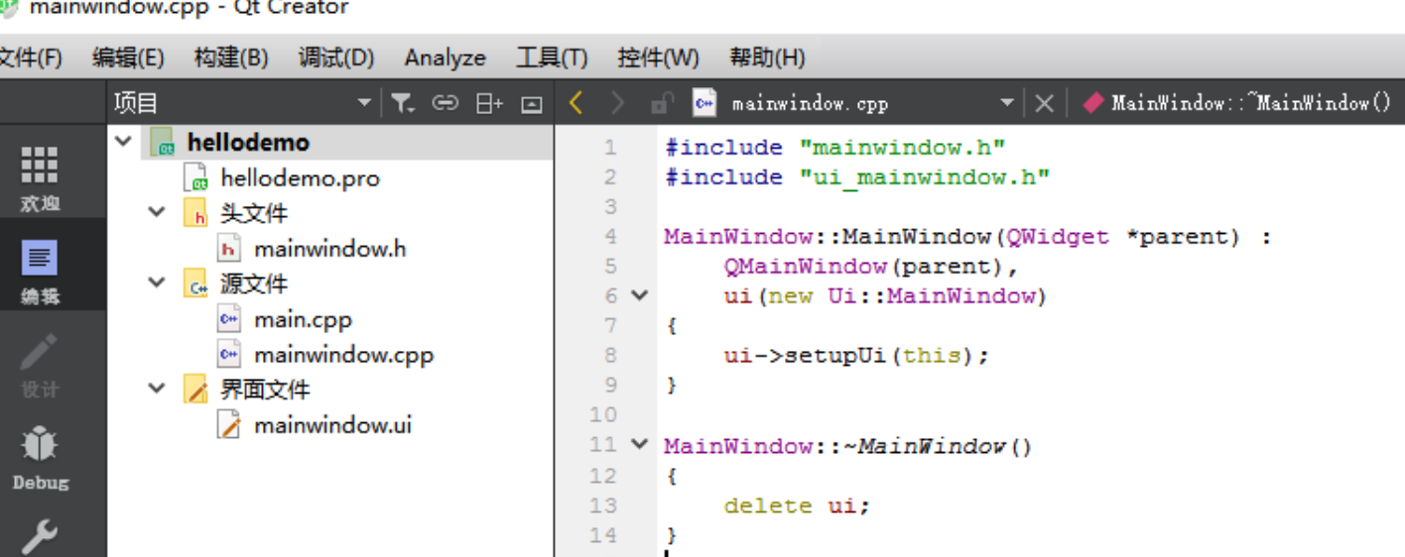Place cursor on ui->setupUi(this); line
The width and height of the screenshot is (1405, 557).
[x=857, y=355]
